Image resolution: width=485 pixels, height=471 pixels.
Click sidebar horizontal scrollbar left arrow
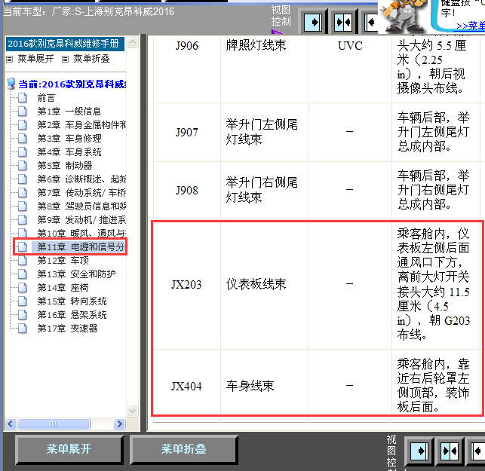[x=11, y=424]
